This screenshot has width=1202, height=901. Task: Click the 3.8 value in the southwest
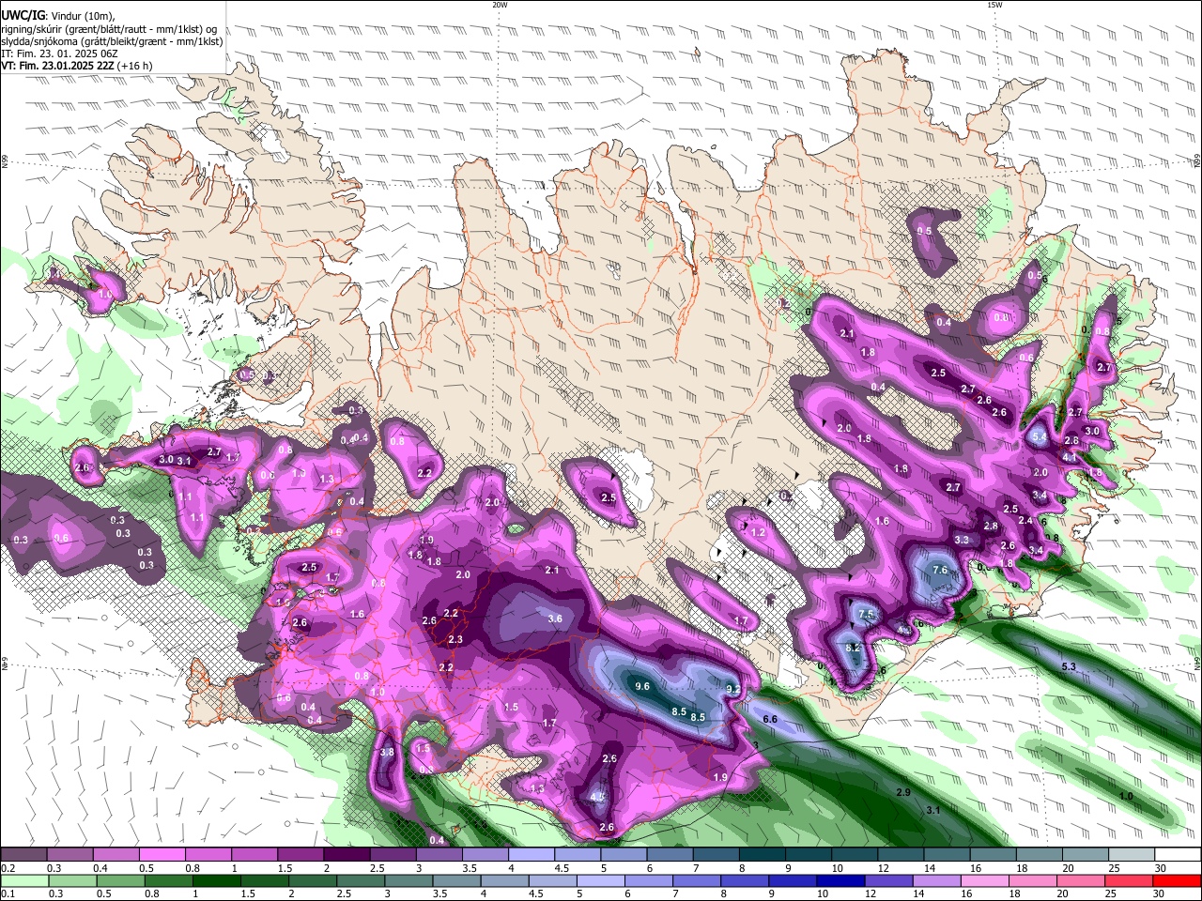click(x=387, y=752)
